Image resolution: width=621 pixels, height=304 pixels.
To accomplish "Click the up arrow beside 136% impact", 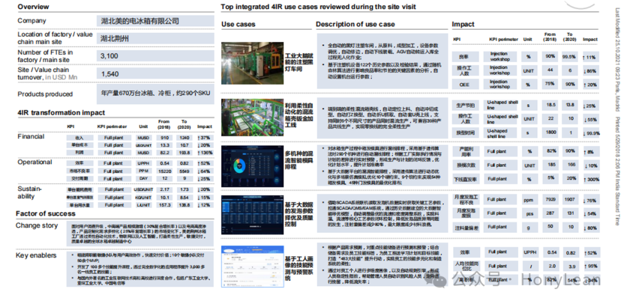I will [198, 153].
